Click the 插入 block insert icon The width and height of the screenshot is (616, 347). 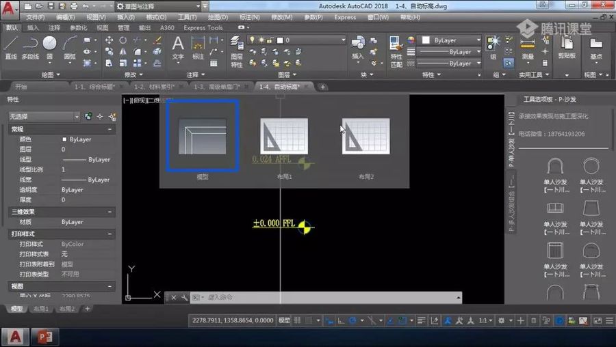pyautogui.click(x=358, y=48)
